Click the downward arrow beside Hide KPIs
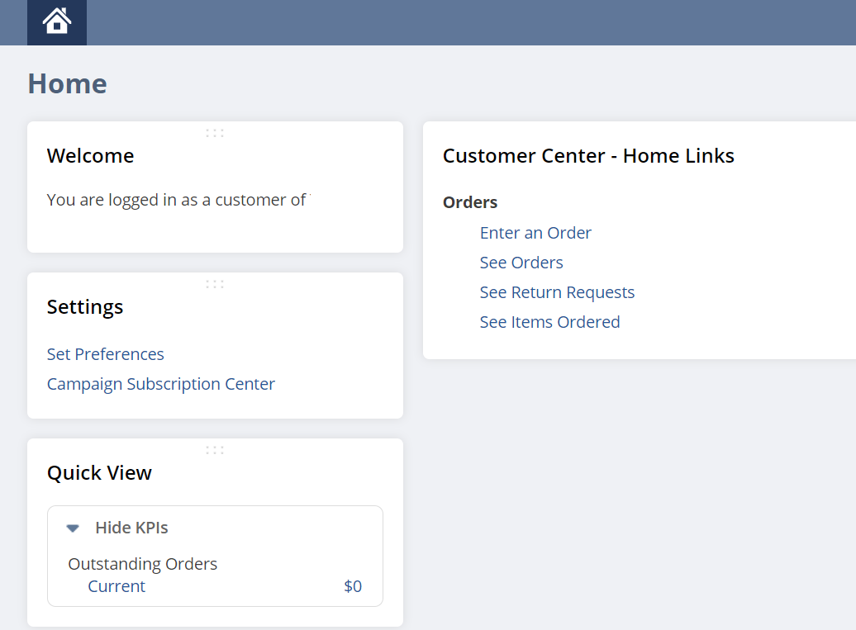856x630 pixels. (73, 527)
